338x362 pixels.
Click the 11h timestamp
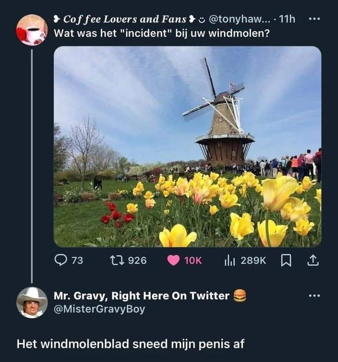(x=287, y=19)
